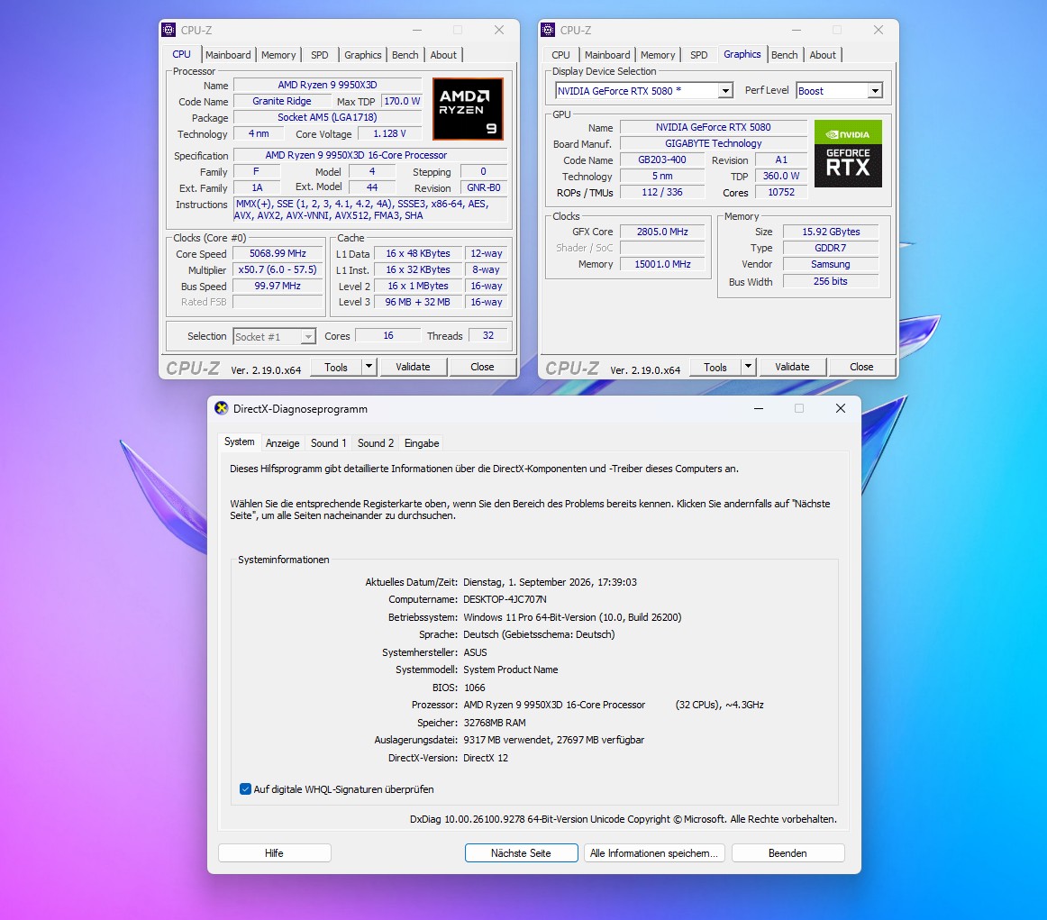Click the processor Name field AMD Ryzen 9 9950X3D
The width and height of the screenshot is (1047, 920).
pos(327,85)
